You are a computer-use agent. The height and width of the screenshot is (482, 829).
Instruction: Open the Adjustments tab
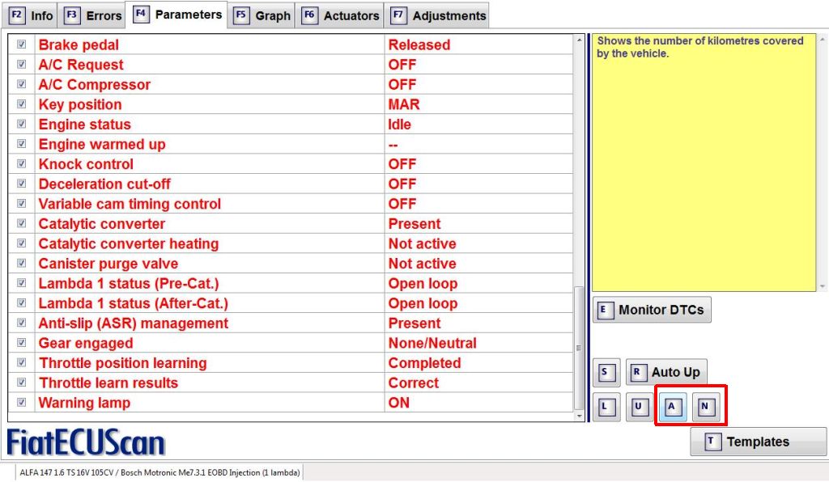[x=438, y=15]
